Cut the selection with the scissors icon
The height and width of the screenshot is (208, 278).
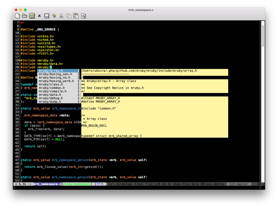[x=61, y=16]
